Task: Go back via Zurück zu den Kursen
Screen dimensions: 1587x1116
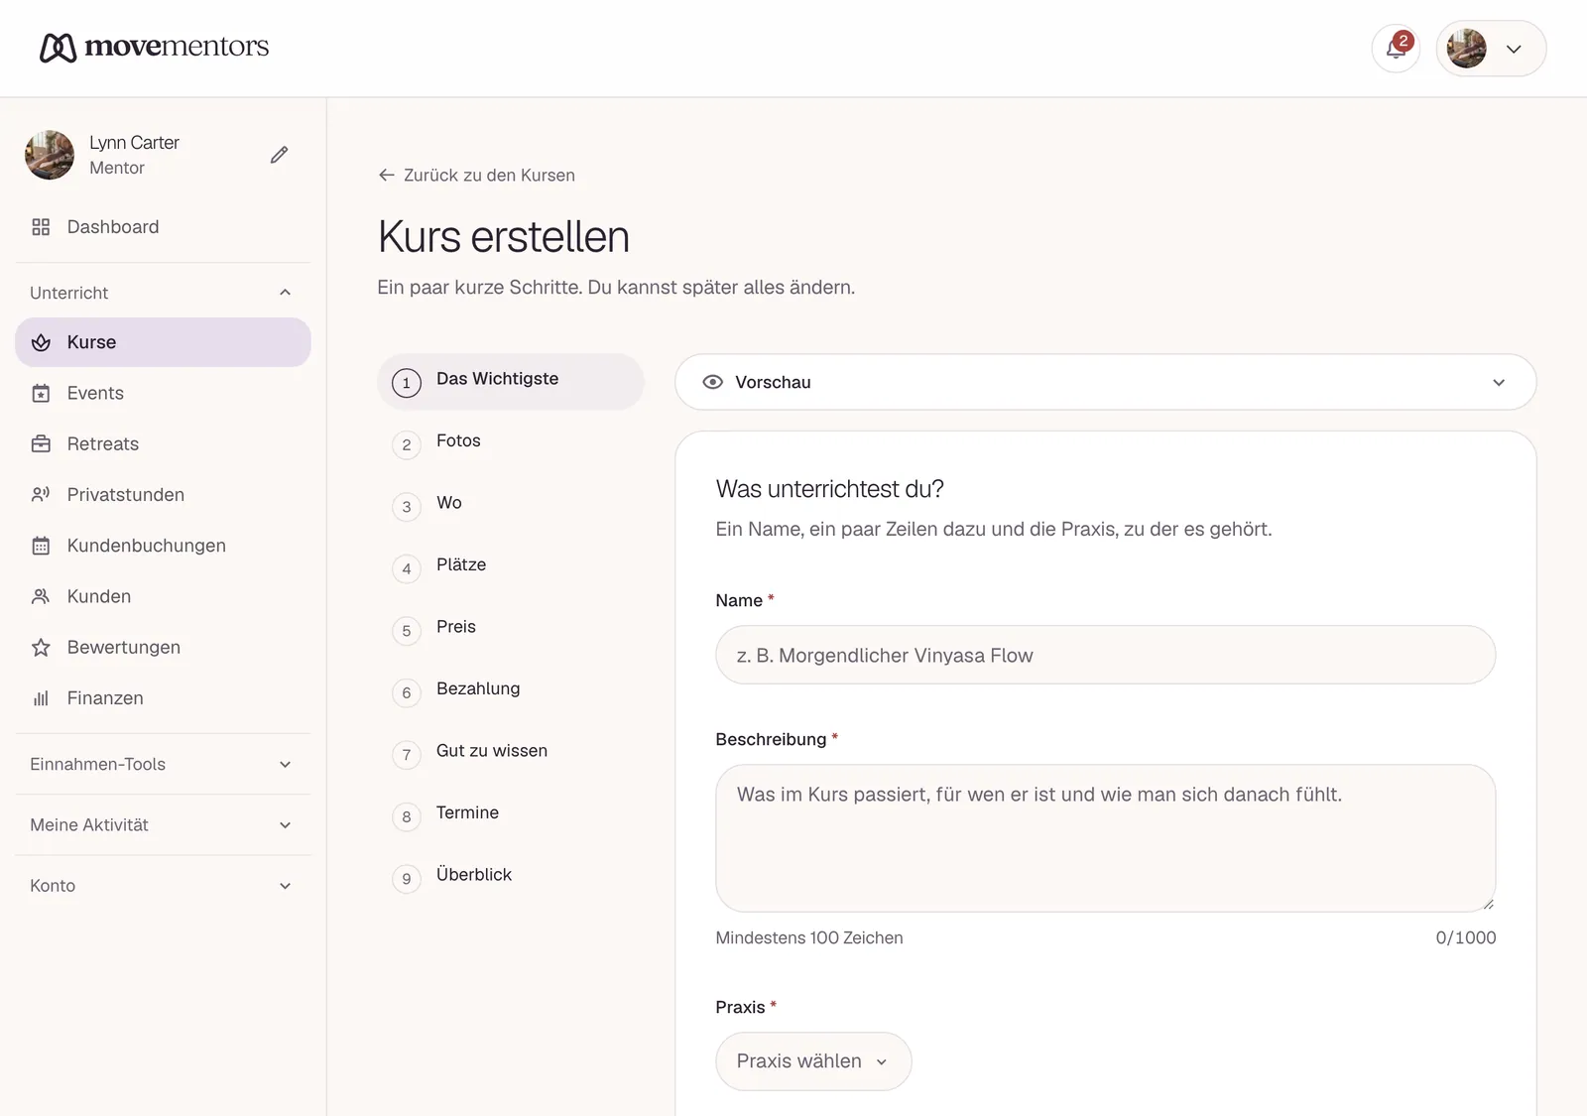Action: coord(477,176)
